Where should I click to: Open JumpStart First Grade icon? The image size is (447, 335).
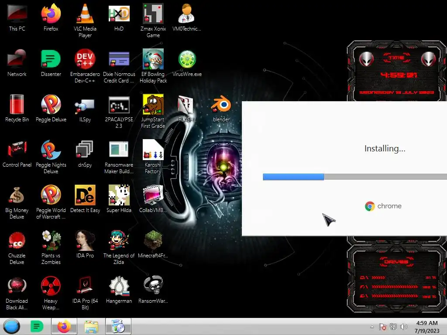coord(153,111)
